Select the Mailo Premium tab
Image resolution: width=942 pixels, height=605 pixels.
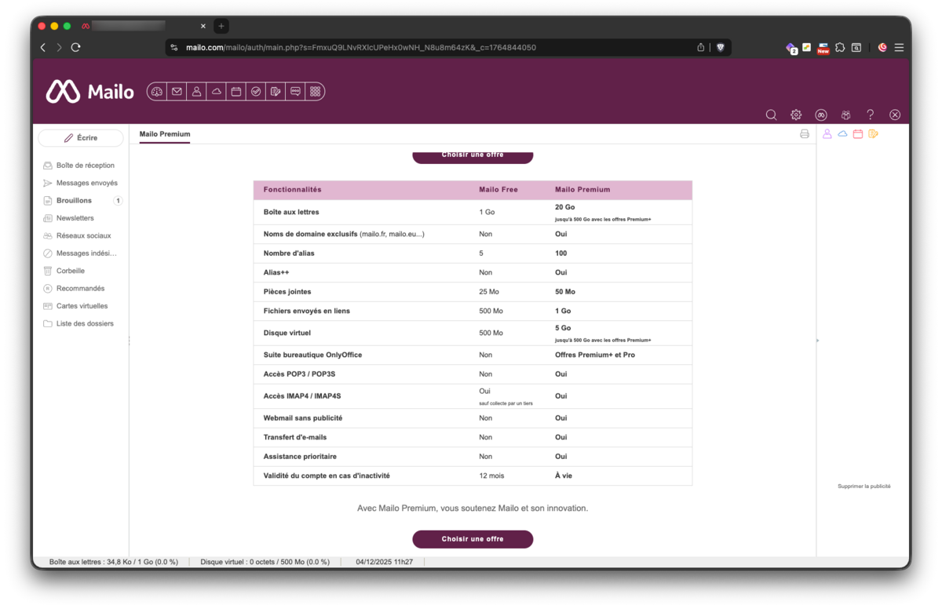[165, 134]
